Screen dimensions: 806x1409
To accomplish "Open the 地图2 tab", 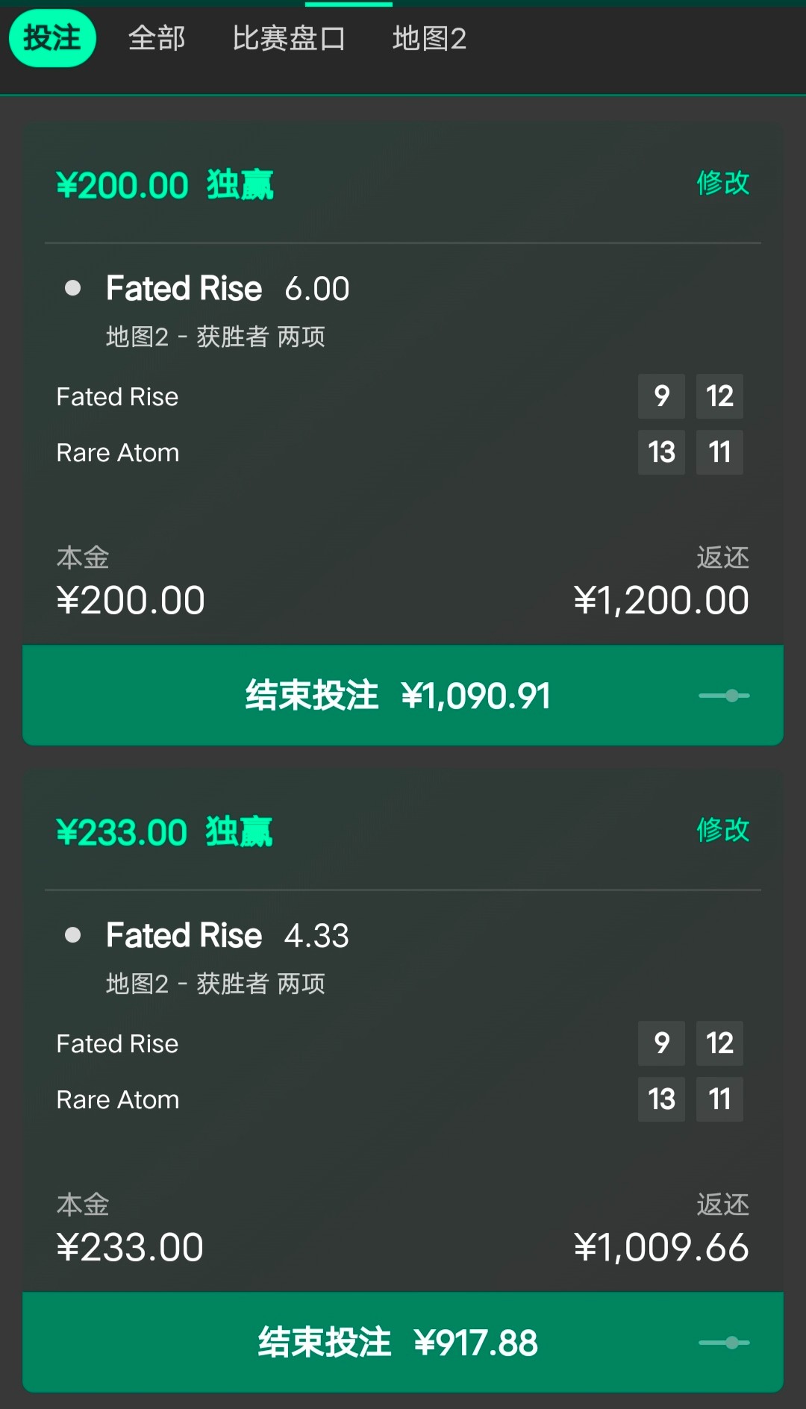I will click(429, 38).
